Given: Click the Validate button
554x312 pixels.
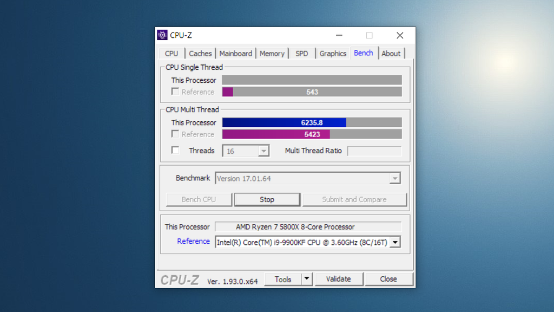Looking at the screenshot, I should pyautogui.click(x=339, y=279).
